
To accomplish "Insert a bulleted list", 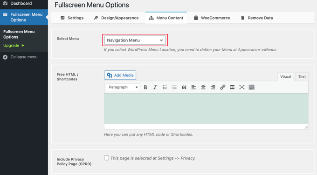I will coord(165,87).
